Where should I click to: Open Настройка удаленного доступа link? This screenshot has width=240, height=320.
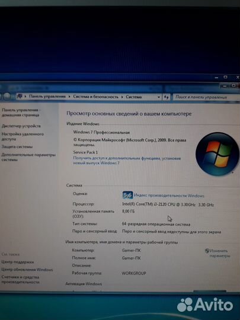pos(23,136)
